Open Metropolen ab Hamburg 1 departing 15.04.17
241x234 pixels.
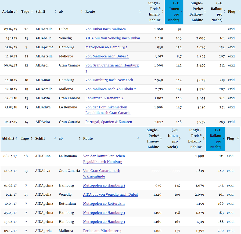(104, 222)
